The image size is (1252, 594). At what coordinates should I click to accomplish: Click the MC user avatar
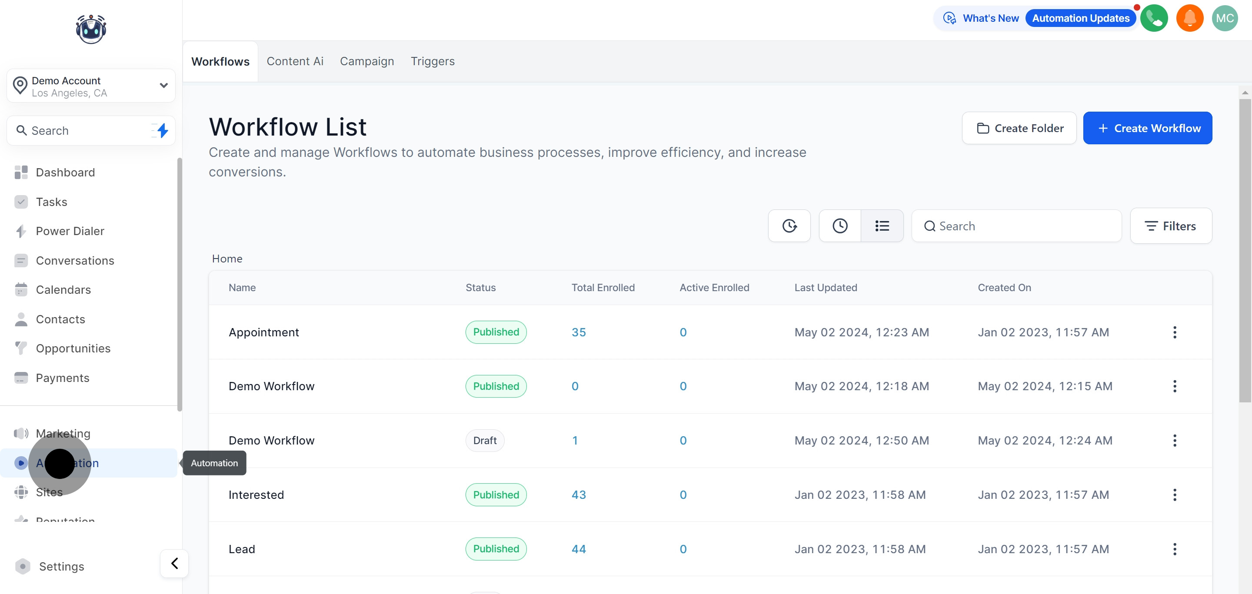pos(1224,18)
